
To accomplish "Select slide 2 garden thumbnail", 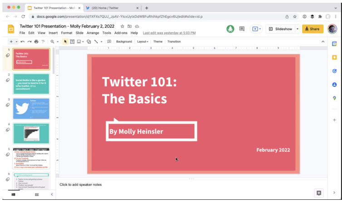I will coord(31,84).
